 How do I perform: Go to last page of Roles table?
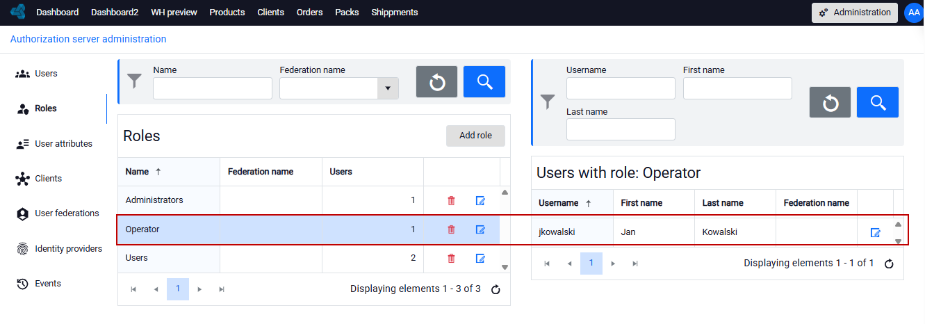pyautogui.click(x=222, y=289)
